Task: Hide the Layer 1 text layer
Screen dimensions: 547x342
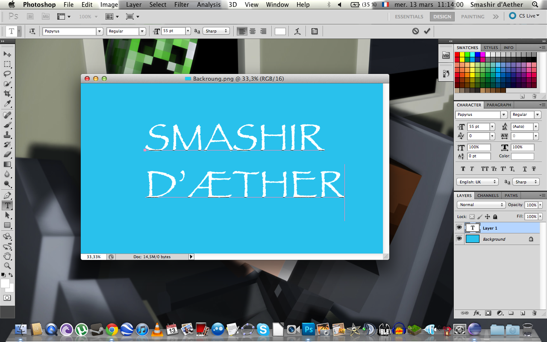Action: point(459,228)
